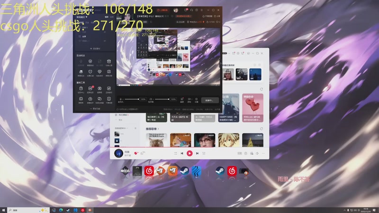Screen dimensions: 379x213
Task: Open the pink hearts 怦然心动 playlist card
Action: coord(253,108)
